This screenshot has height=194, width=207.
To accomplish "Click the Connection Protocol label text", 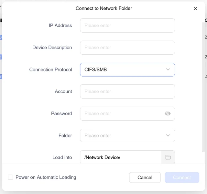I will [50, 70].
